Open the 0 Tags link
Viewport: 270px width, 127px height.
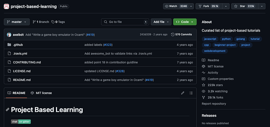tap(58, 22)
